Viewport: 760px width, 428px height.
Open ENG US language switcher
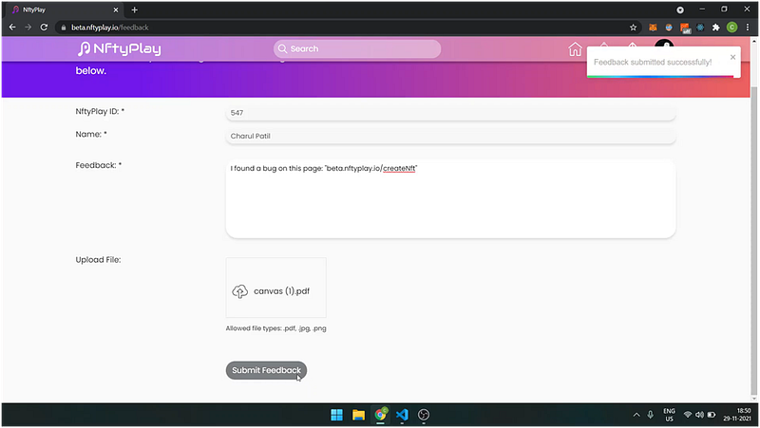tap(670, 415)
